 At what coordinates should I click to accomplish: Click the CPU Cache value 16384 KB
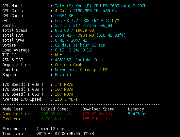pos(64,16)
